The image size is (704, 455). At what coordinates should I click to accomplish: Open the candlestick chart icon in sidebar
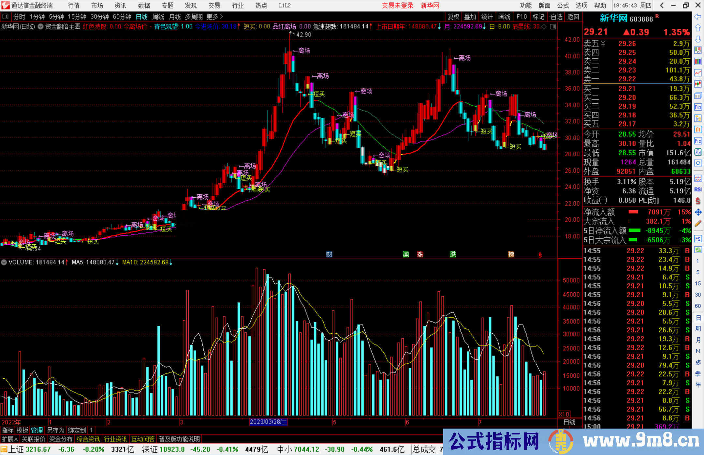[698, 84]
